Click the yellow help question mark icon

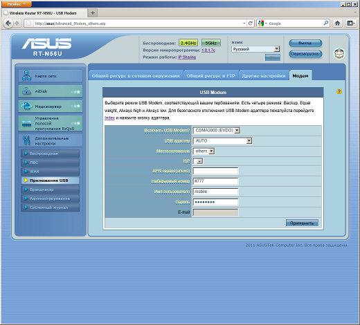coord(339,92)
